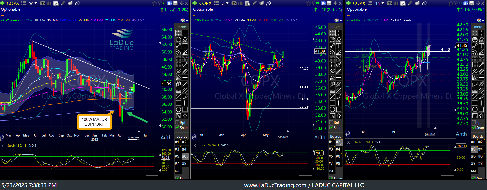This screenshot has height=190, width=487.
Task: Select the rectangle shape tool in the weekly toolbar
Action: pos(185,110)
